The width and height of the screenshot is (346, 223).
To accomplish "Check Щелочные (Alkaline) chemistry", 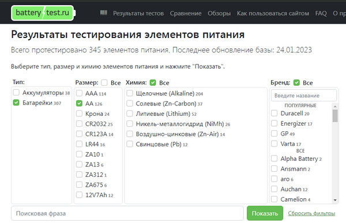I will tap(130, 93).
